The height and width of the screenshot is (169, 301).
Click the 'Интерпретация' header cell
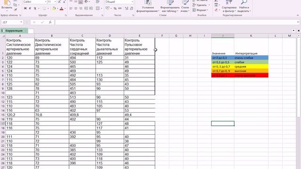(251, 54)
